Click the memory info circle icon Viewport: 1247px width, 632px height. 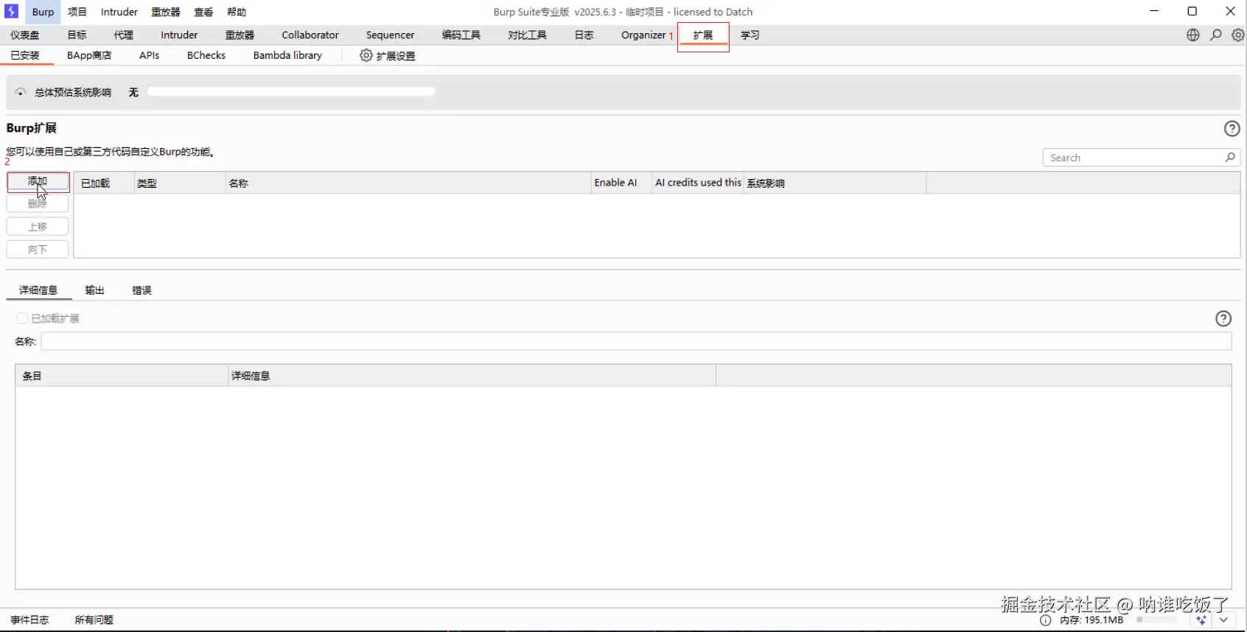coord(1045,620)
